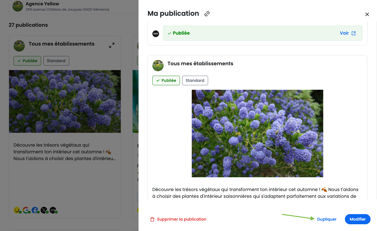Click Supprimer la publication text
377x231 pixels.
click(x=182, y=219)
